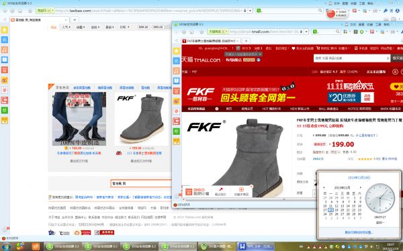This screenshot has width=403, height=251.
Task: Expand the 人气 sort dropdown
Action: pos(66,27)
